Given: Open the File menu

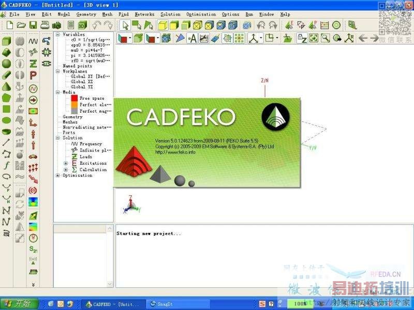Looking at the screenshot, I should pyautogui.click(x=14, y=14).
